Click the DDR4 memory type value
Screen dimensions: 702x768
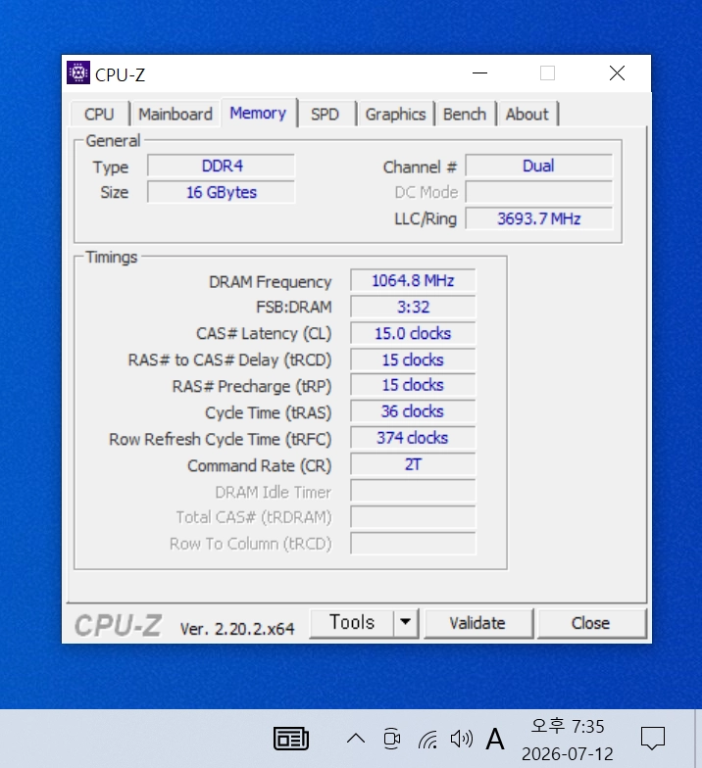(222, 166)
